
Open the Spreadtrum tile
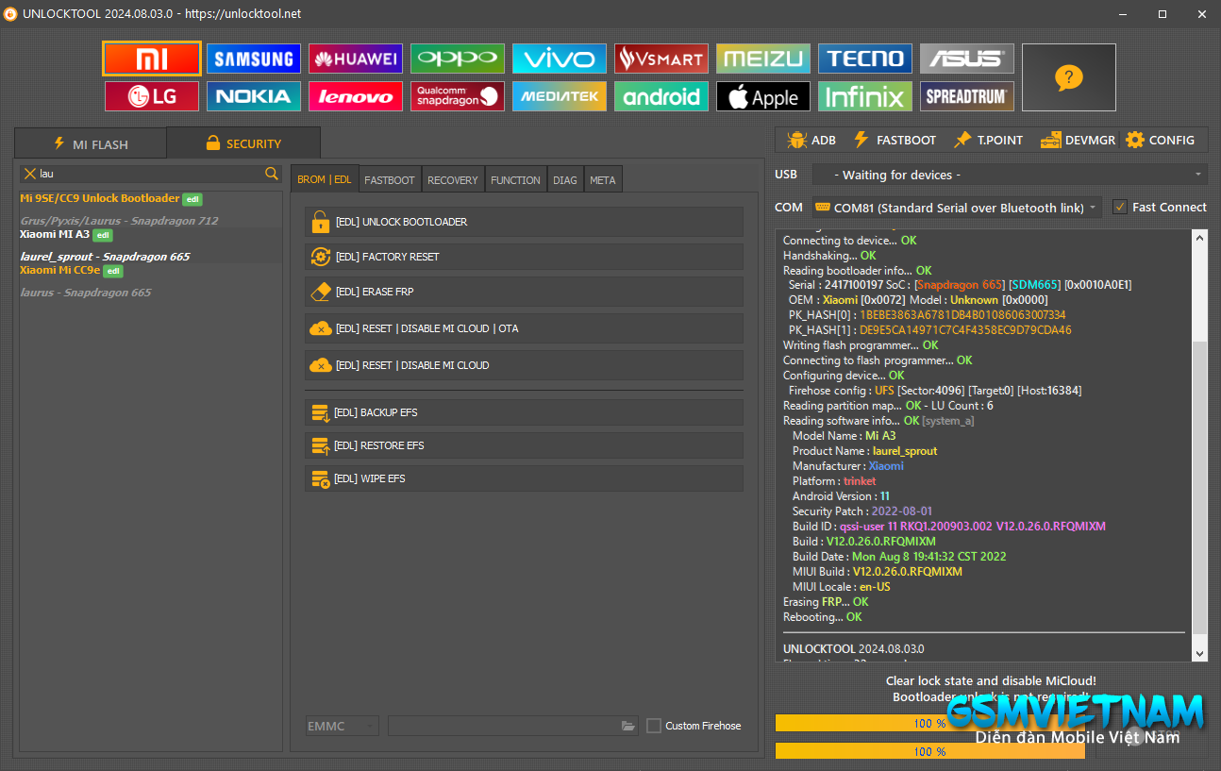point(967,96)
